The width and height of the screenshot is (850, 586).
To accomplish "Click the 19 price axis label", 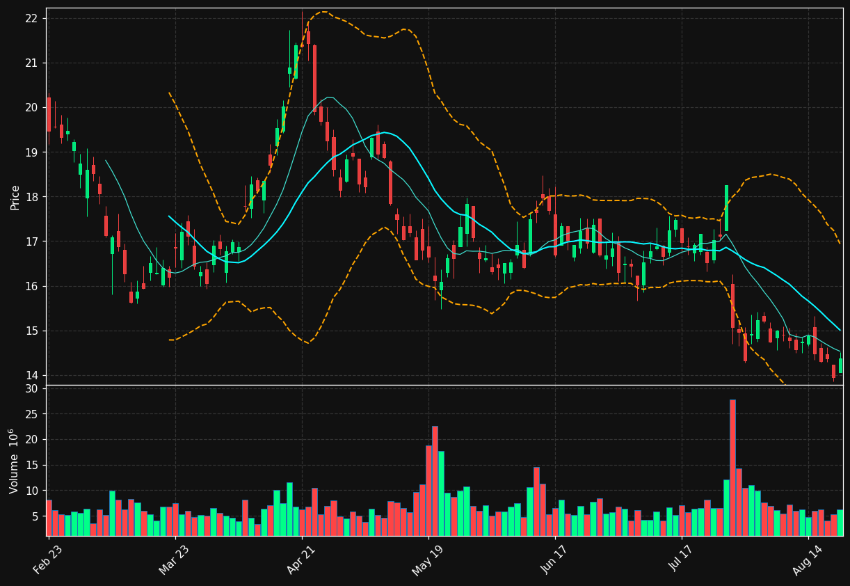I will pos(31,152).
